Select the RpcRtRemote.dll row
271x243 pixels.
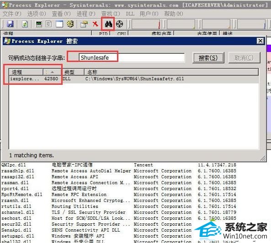pyautogui.click(x=118, y=194)
